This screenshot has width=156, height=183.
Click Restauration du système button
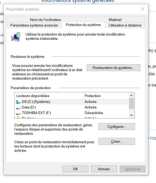[x=113, y=68]
